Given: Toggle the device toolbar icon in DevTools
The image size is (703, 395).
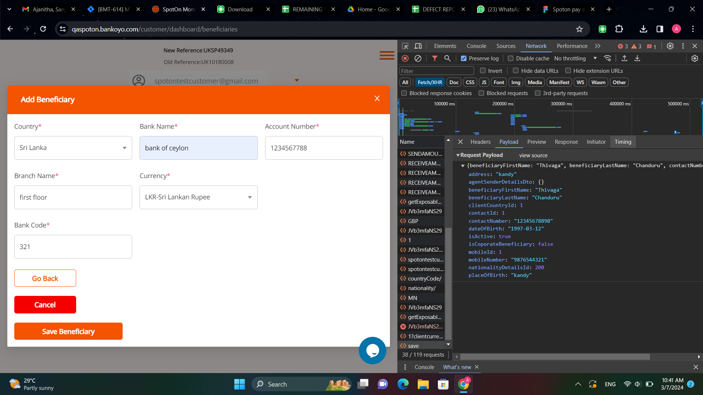Looking at the screenshot, I should (418, 46).
